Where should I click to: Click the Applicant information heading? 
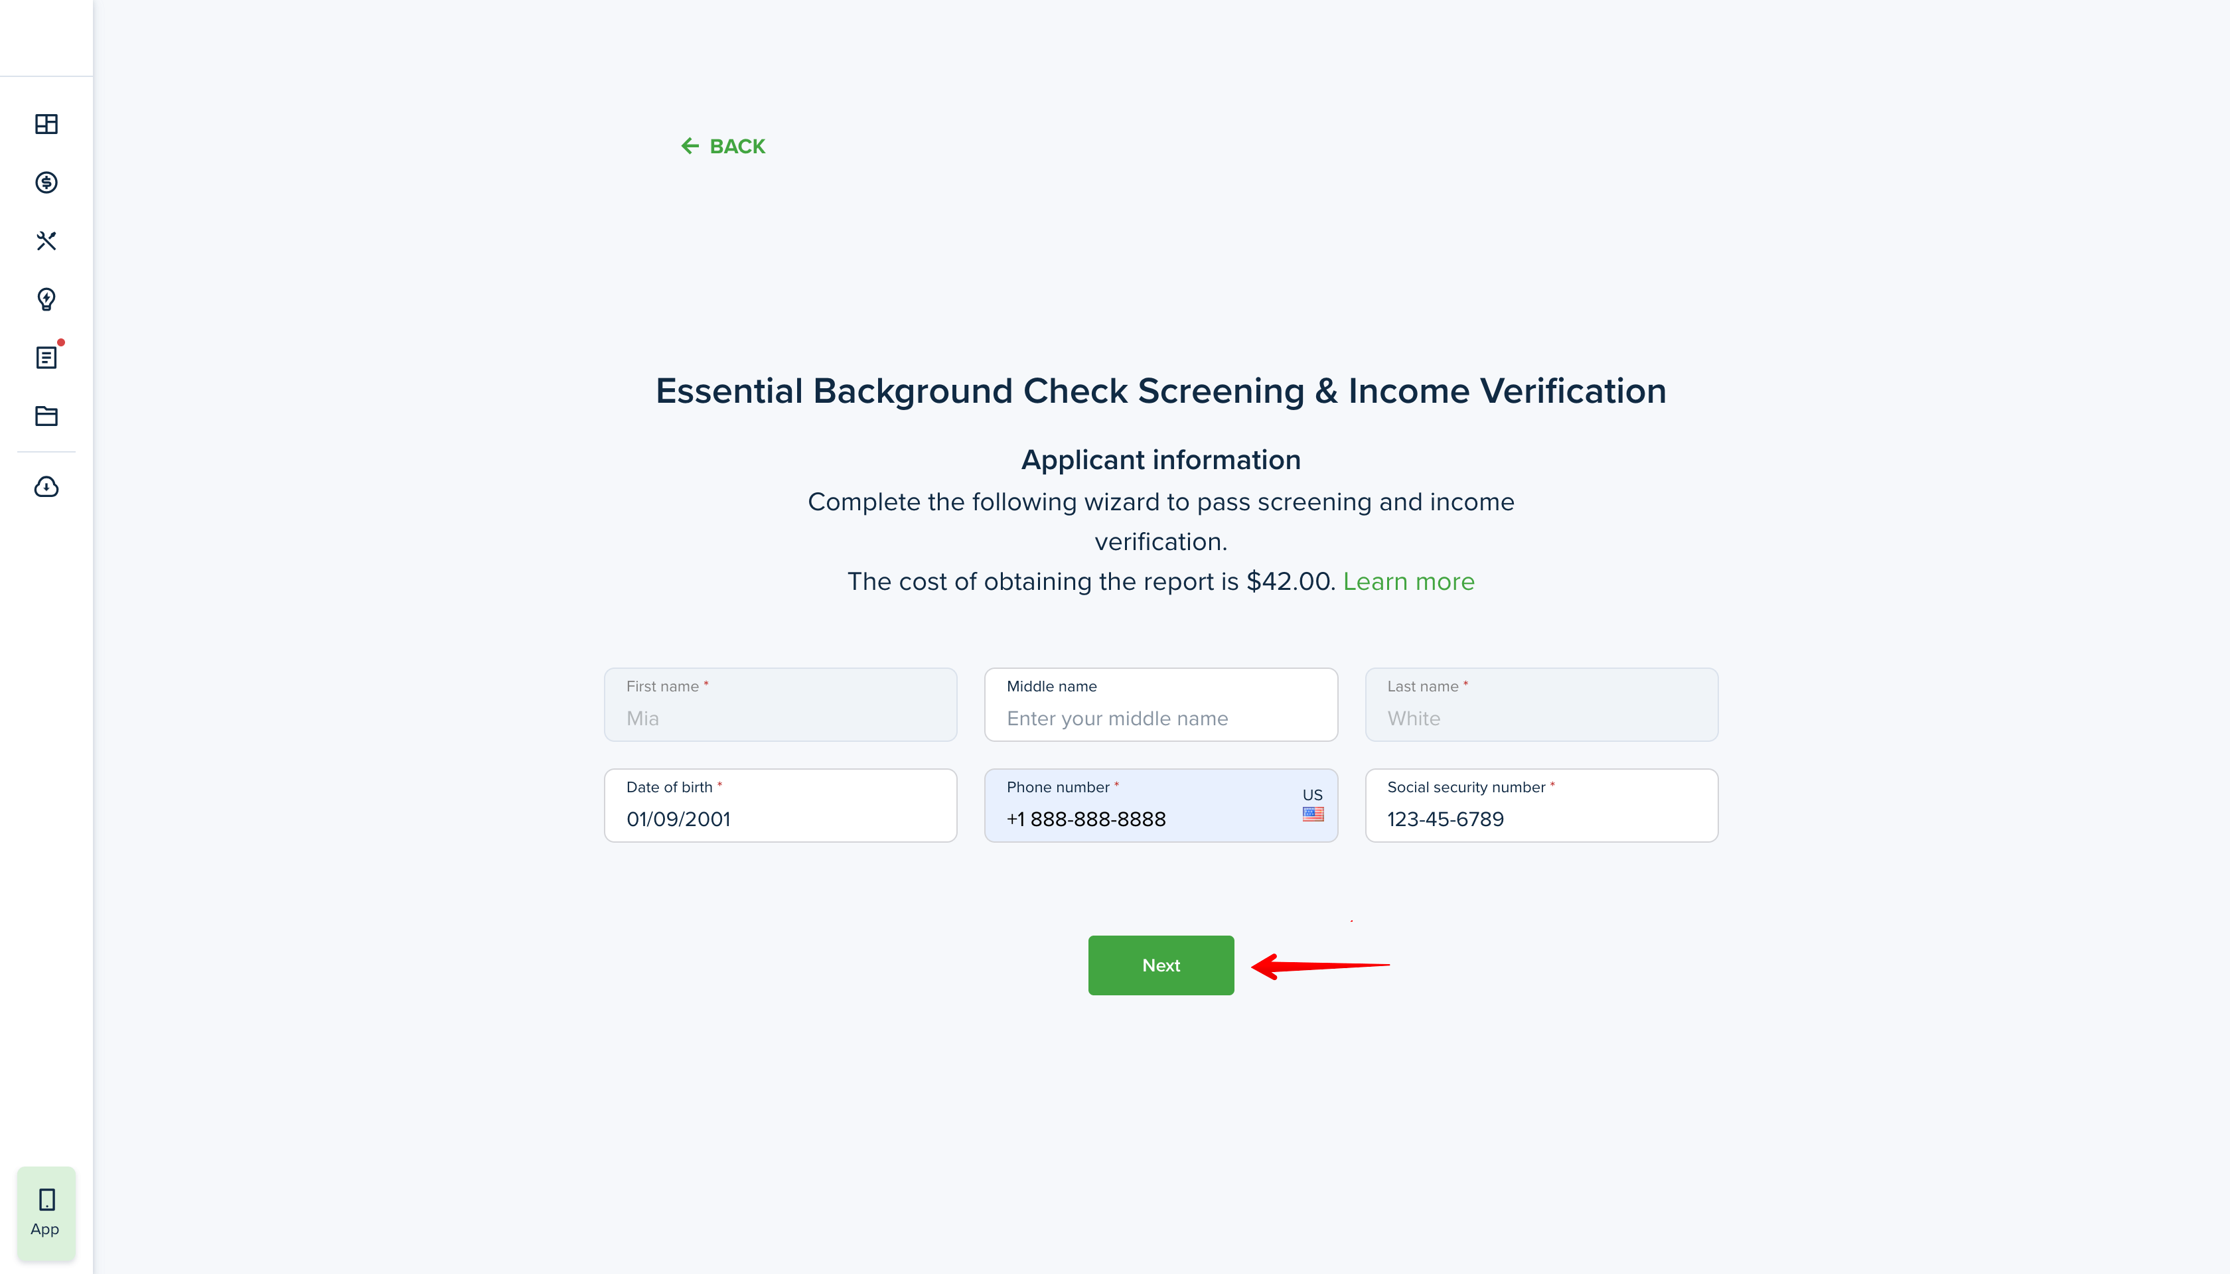click(x=1161, y=460)
